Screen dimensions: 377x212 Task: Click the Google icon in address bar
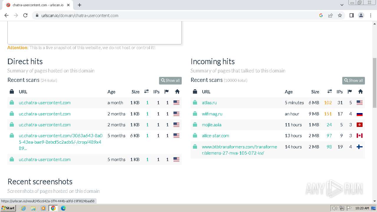321,15
